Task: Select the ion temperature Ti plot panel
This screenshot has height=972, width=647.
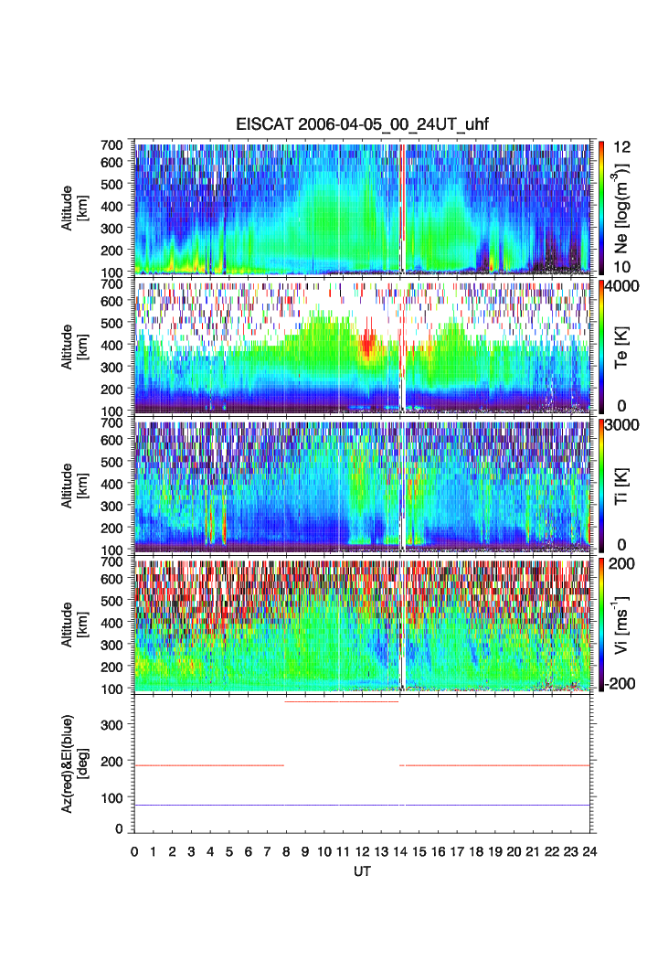Action: click(364, 485)
